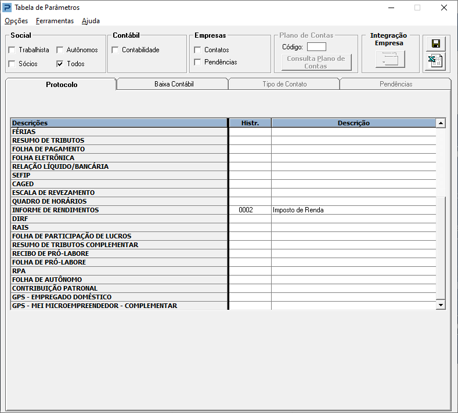This screenshot has height=413, width=458.
Task: Enable the Autônomos checkbox
Action: [60, 50]
